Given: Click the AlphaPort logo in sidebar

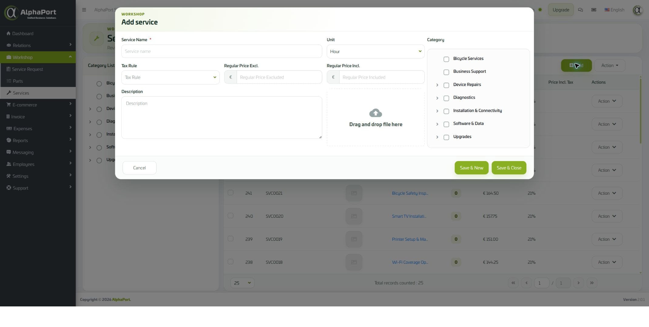Looking at the screenshot, I should point(30,13).
